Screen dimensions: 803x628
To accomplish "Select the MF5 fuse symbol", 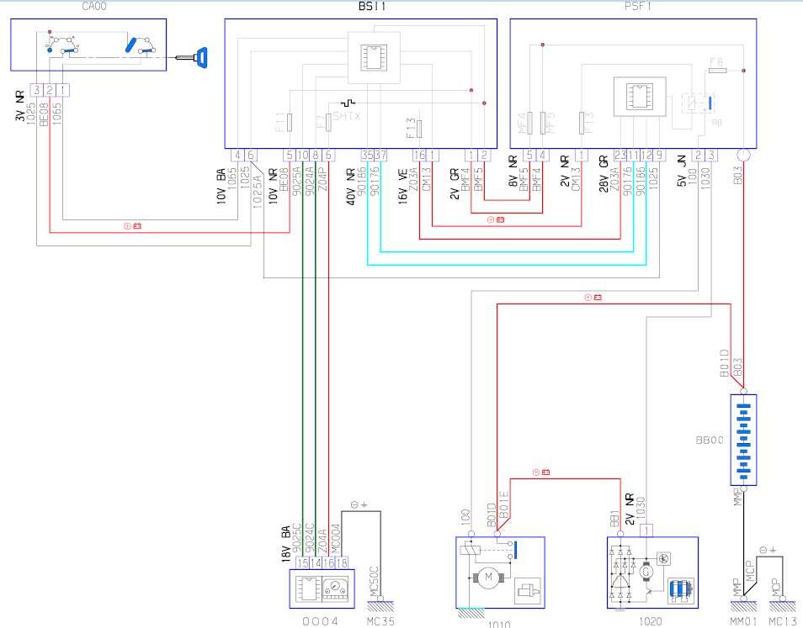I will click(x=542, y=123).
